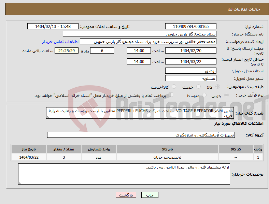269x204 pixels.
Task: Click the شماره نیاز label
Action: (x=254, y=27)
